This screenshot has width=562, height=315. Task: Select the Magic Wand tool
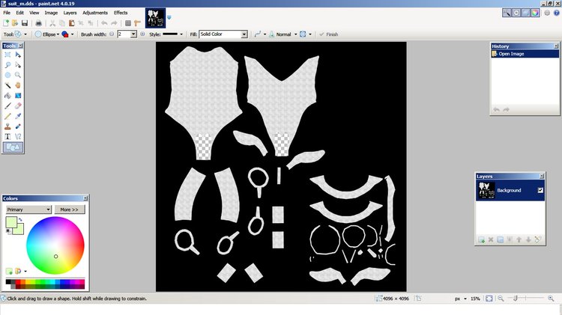pyautogui.click(x=7, y=85)
